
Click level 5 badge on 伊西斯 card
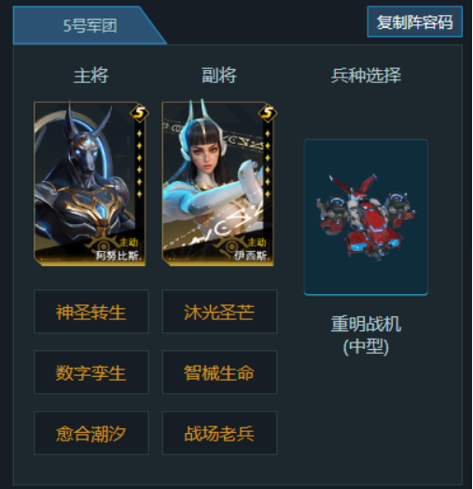point(268,113)
